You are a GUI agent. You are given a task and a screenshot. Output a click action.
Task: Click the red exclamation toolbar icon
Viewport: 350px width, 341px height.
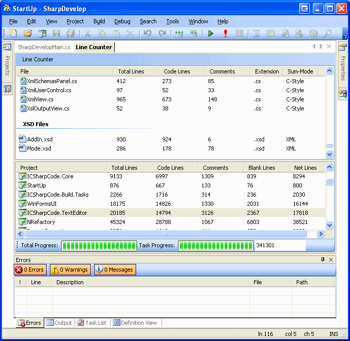(225, 33)
